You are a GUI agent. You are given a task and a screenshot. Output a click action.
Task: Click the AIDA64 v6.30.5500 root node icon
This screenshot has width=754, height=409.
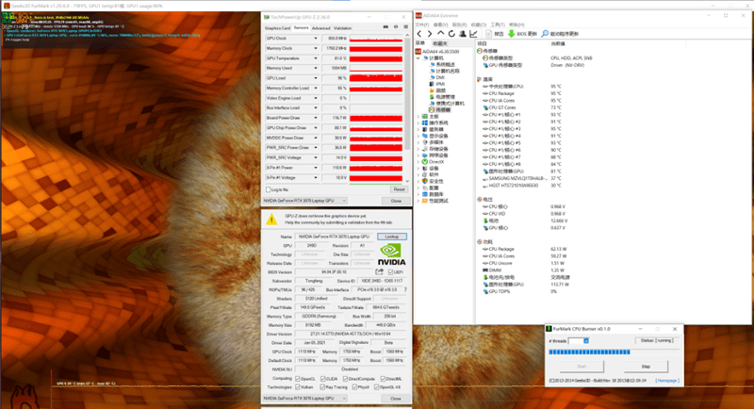(x=418, y=52)
